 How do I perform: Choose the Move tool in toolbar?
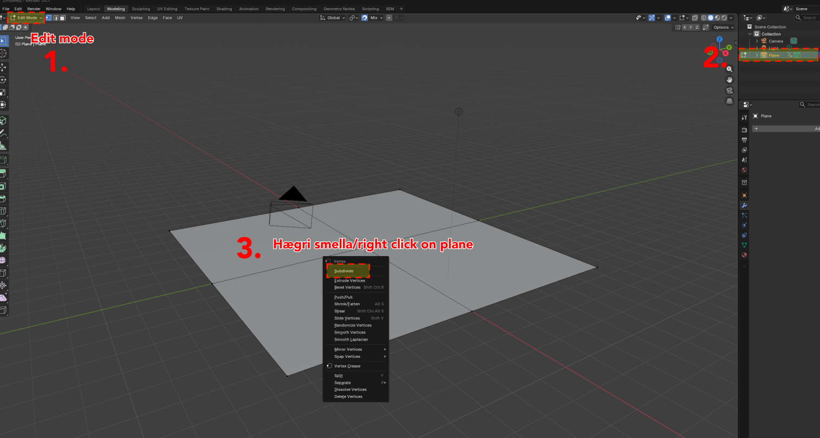[x=3, y=68]
